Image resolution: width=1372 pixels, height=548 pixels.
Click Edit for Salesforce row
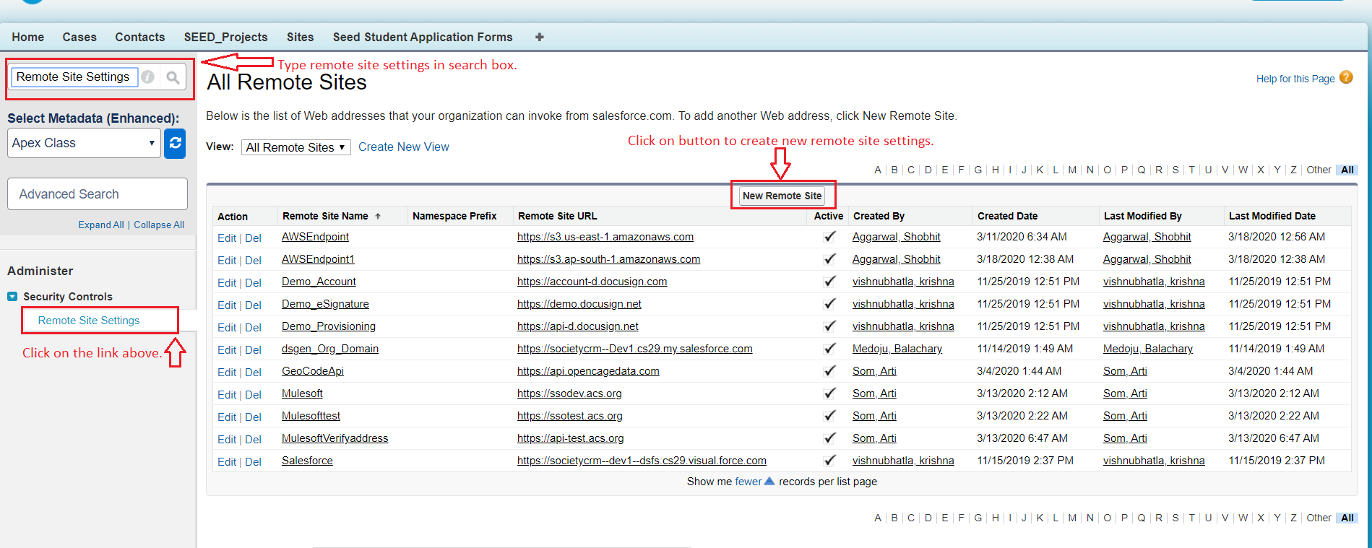click(x=227, y=462)
